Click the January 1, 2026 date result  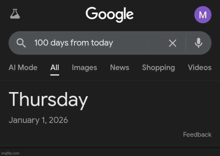tap(38, 120)
